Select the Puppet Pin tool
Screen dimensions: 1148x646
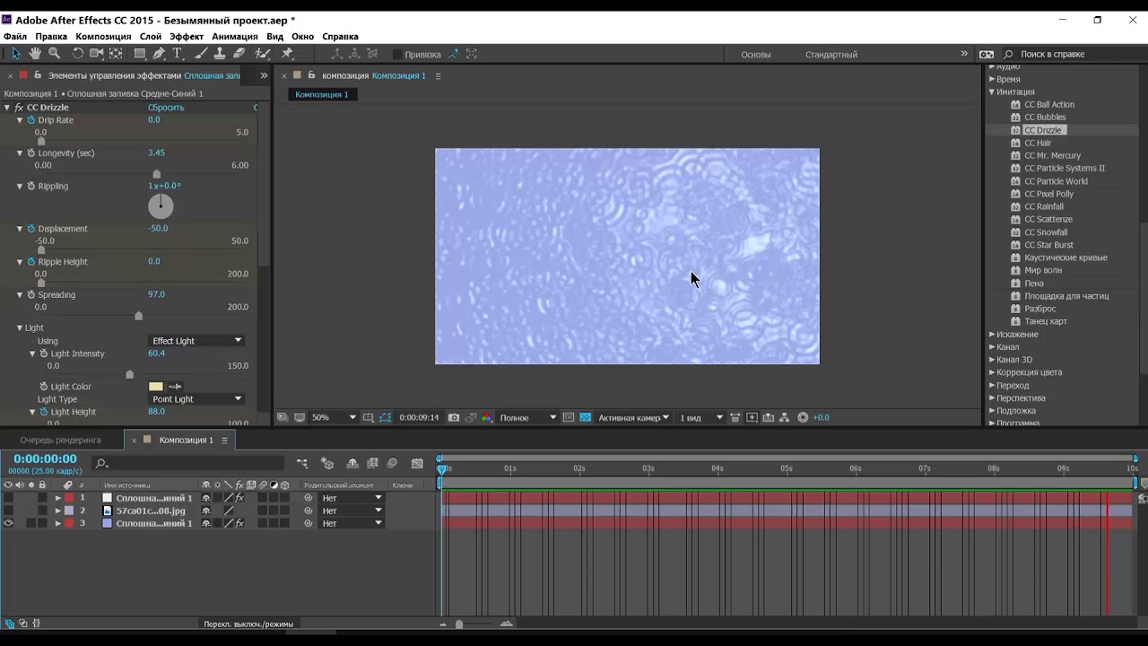point(287,54)
